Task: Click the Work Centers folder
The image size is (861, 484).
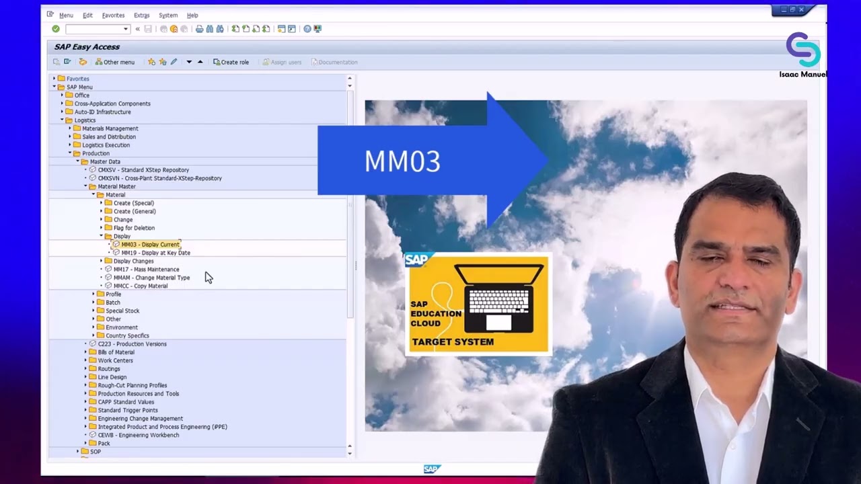Action: [x=115, y=360]
